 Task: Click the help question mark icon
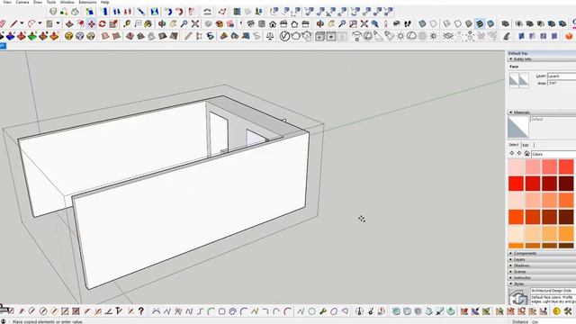coord(141,311)
